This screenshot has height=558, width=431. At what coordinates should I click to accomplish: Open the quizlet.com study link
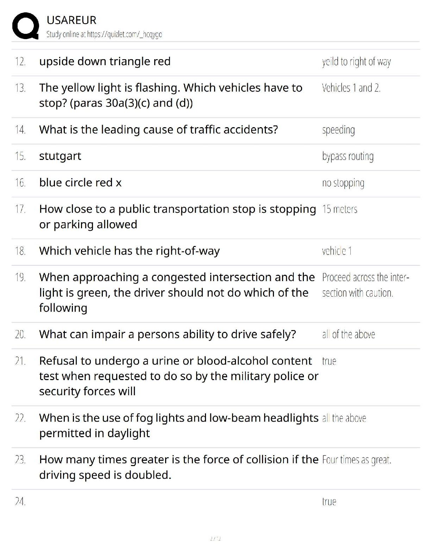point(125,35)
